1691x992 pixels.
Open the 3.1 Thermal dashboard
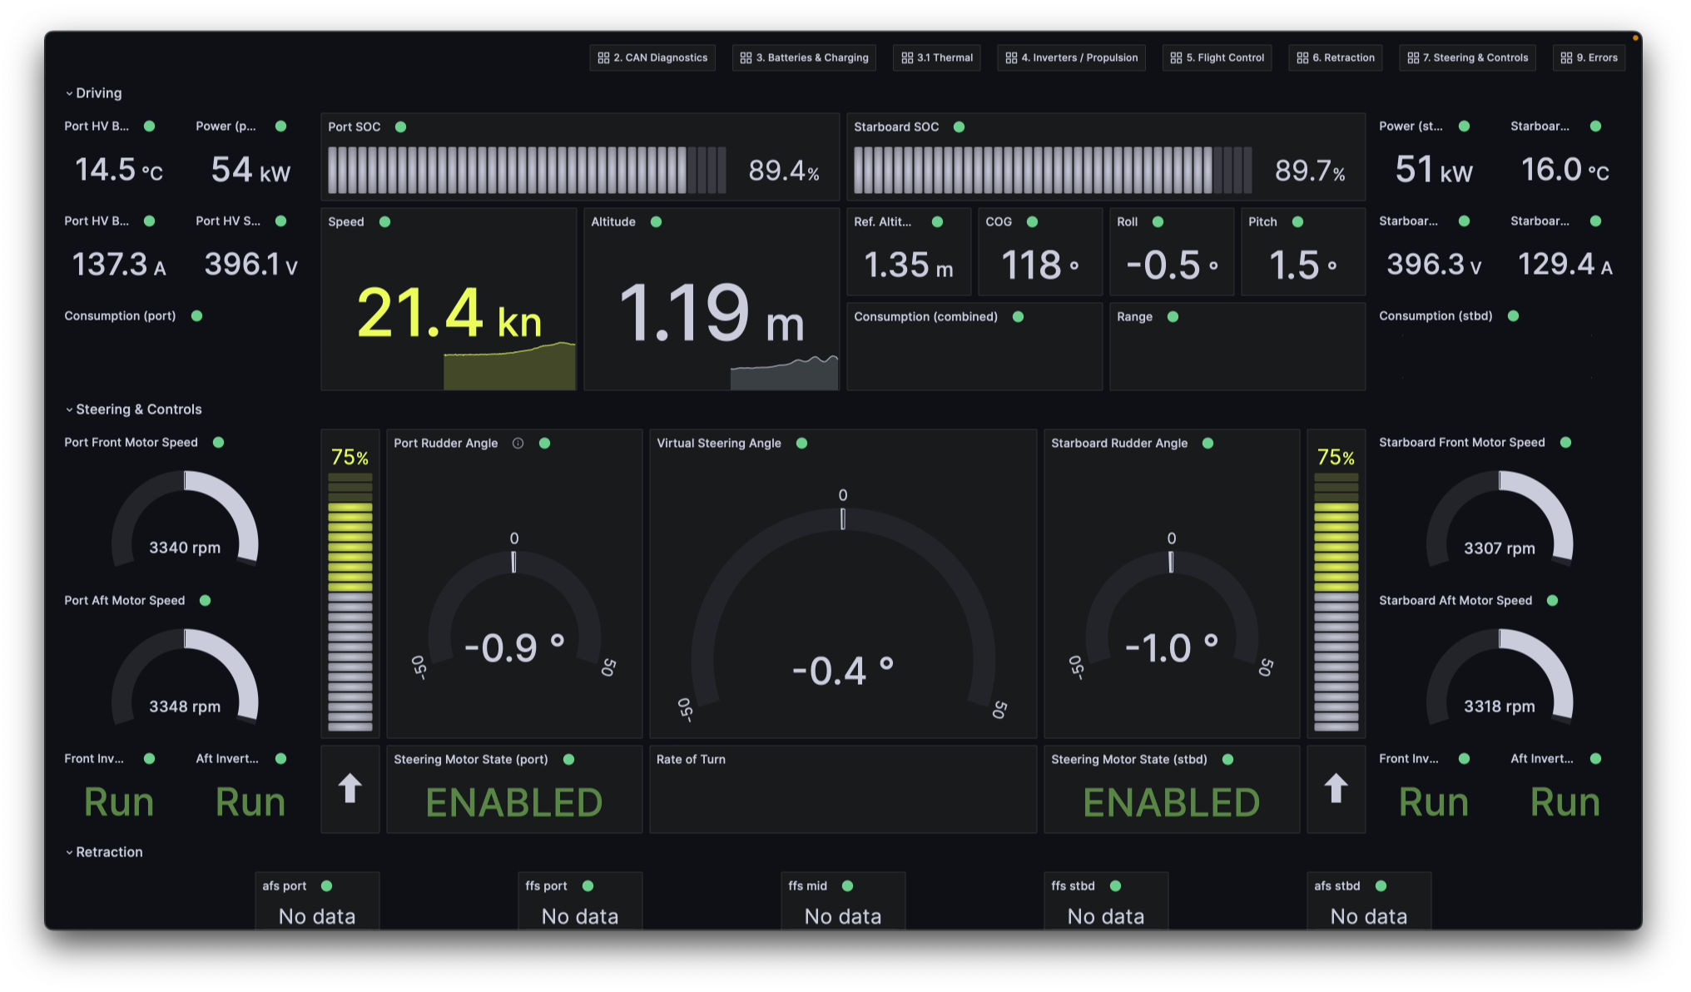[x=936, y=57]
